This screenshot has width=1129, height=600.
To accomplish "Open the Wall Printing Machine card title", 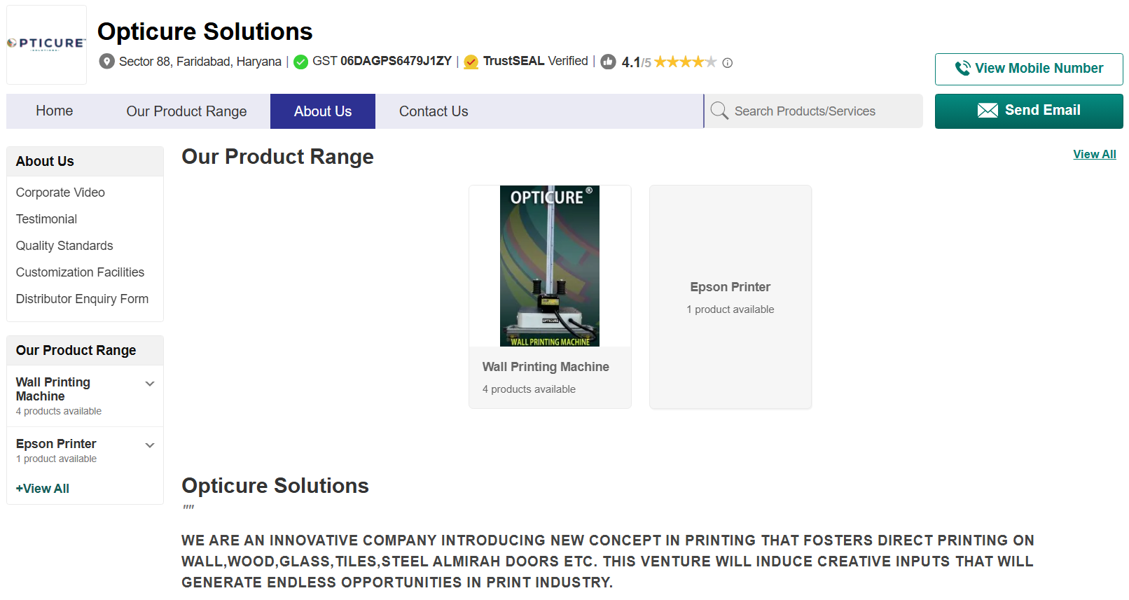I will point(546,367).
